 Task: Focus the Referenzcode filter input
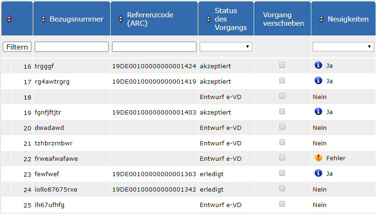pyautogui.click(x=154, y=47)
